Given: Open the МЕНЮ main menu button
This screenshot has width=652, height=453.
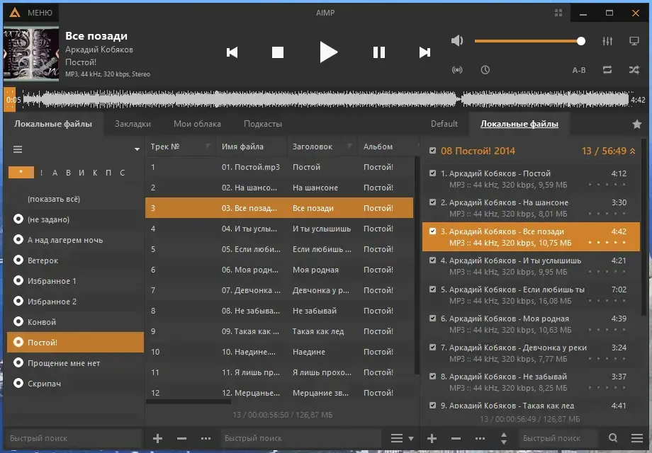Looking at the screenshot, I should tap(32, 13).
